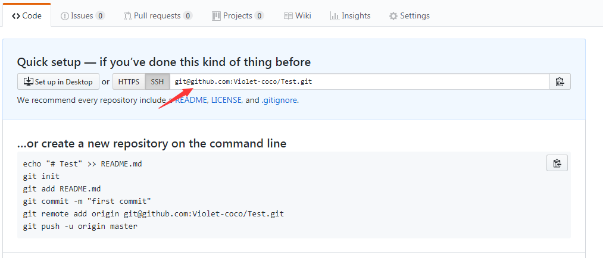
Task: Click the git push command line
Action: click(x=80, y=226)
